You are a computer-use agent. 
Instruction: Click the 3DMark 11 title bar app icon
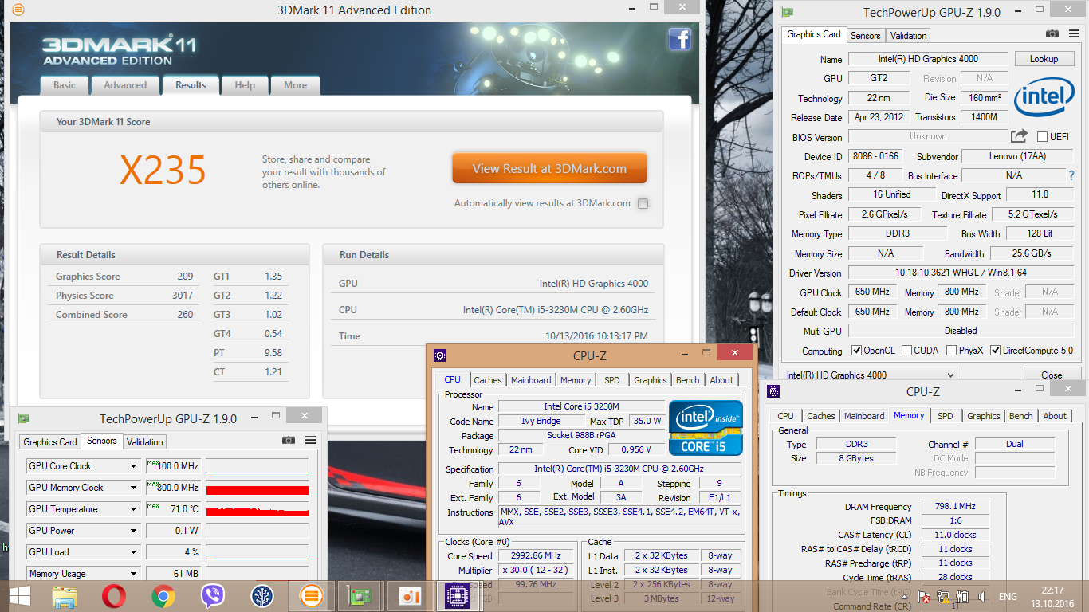coord(18,10)
